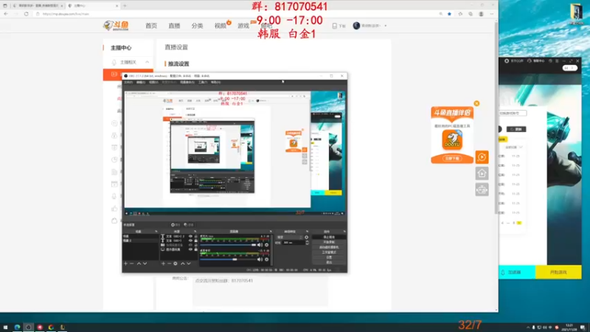Favorite the page with the browser star icon
The height and width of the screenshot is (332, 590).
(449, 14)
